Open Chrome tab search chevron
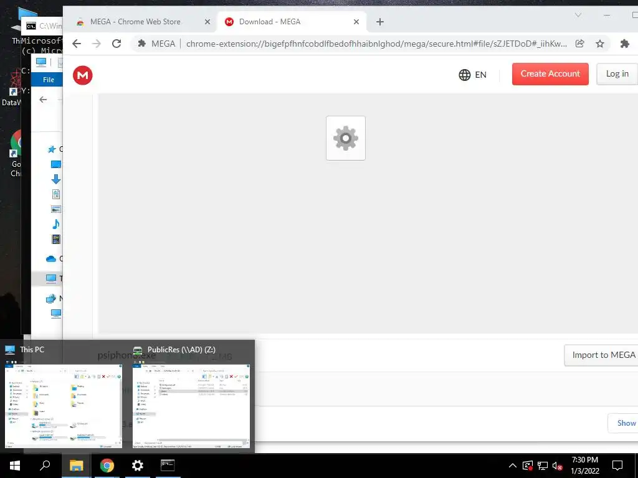638x478 pixels. coord(578,15)
